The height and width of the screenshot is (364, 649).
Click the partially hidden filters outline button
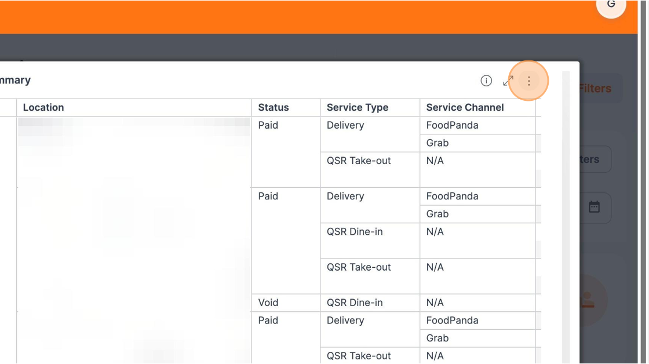[595, 159]
